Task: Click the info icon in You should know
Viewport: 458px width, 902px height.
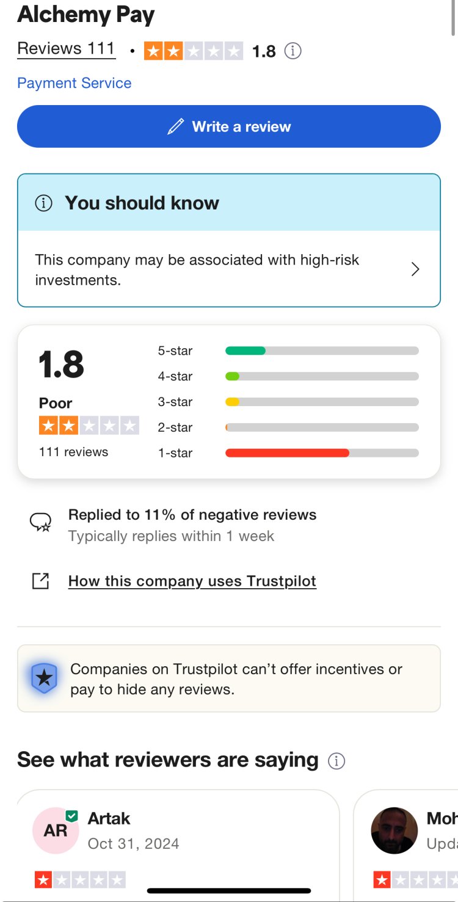Action: tap(43, 203)
